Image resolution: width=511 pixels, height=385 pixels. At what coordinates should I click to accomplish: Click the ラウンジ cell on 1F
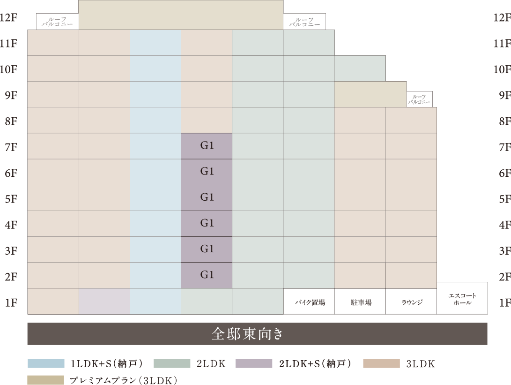click(x=411, y=302)
